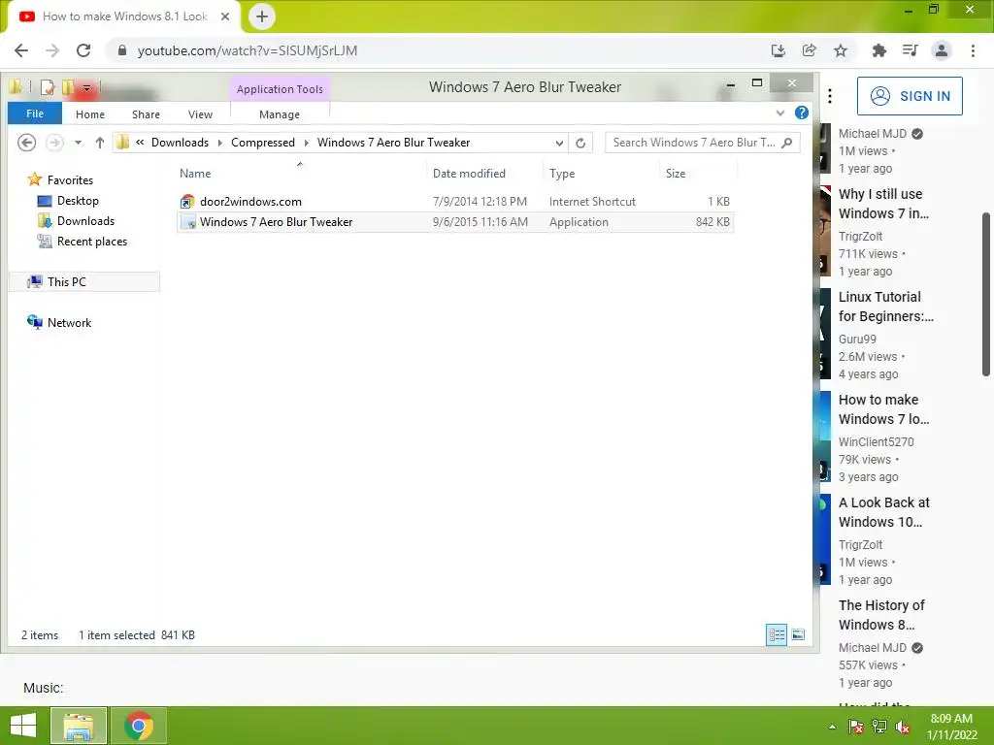
Task: Expand arrow after Downloads breadcrumb
Action: [220, 144]
